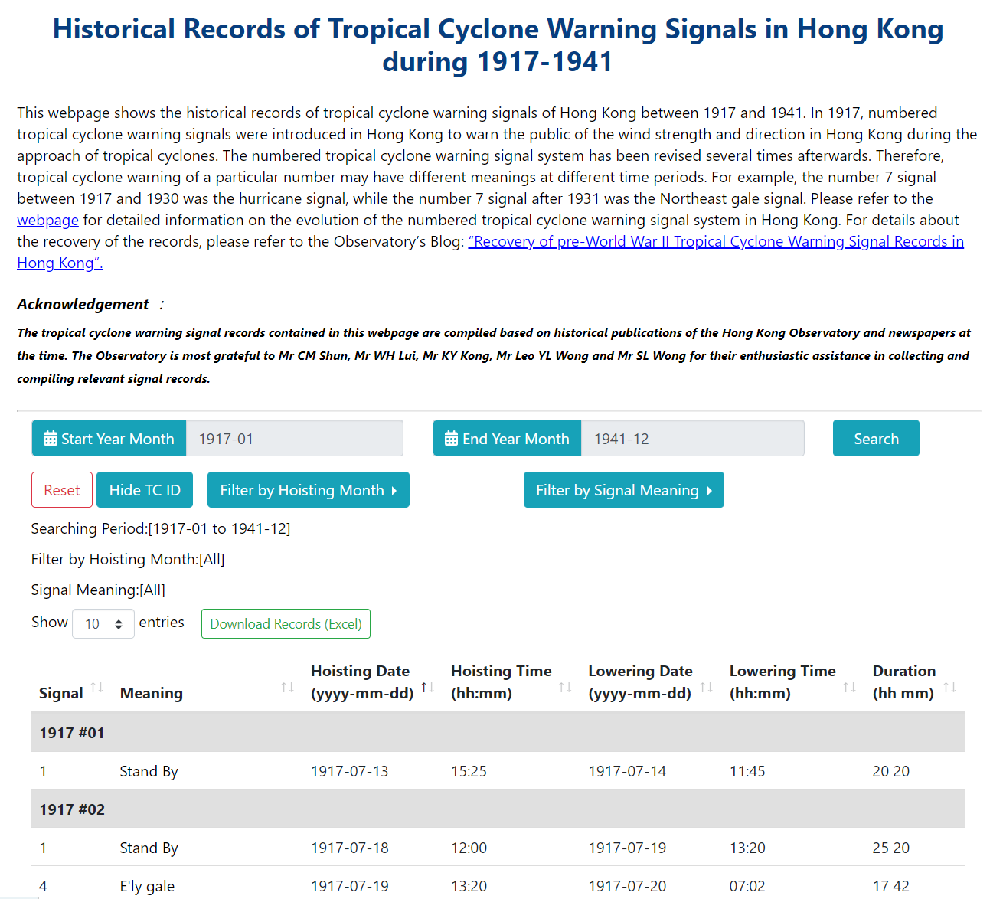
Task: Click the calendar icon beside Start Year Month
Action: pyautogui.click(x=51, y=439)
